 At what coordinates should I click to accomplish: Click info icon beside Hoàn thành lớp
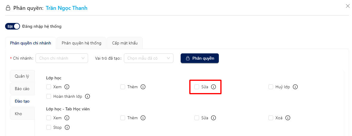87,97
